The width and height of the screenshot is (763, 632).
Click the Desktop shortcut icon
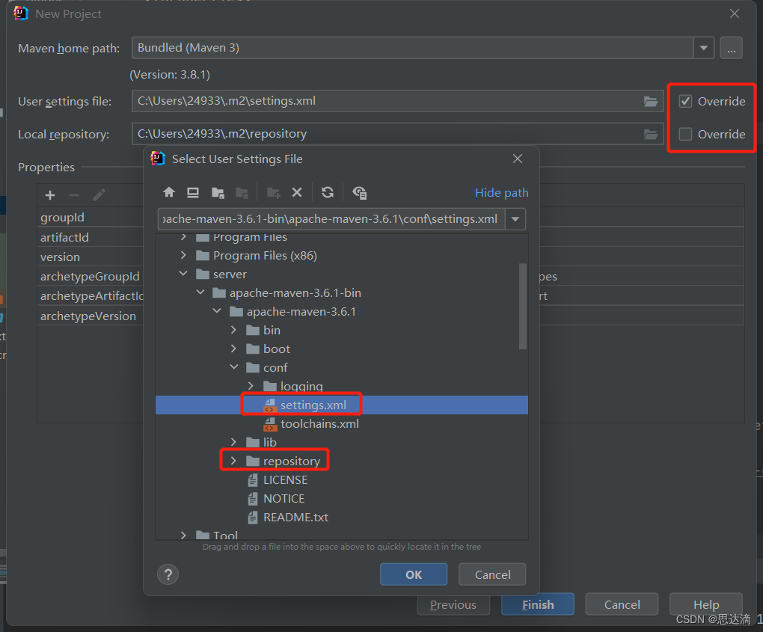point(192,192)
